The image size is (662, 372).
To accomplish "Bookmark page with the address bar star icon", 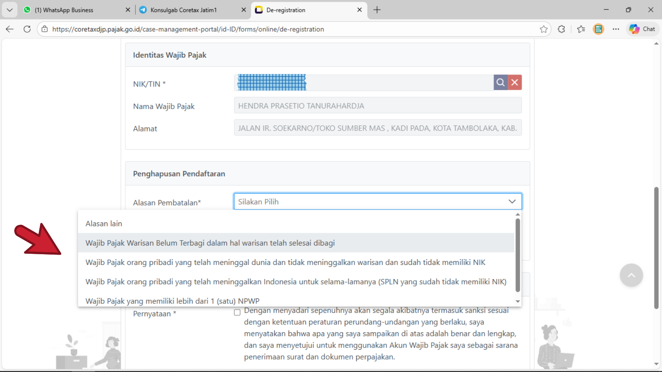I will [544, 29].
